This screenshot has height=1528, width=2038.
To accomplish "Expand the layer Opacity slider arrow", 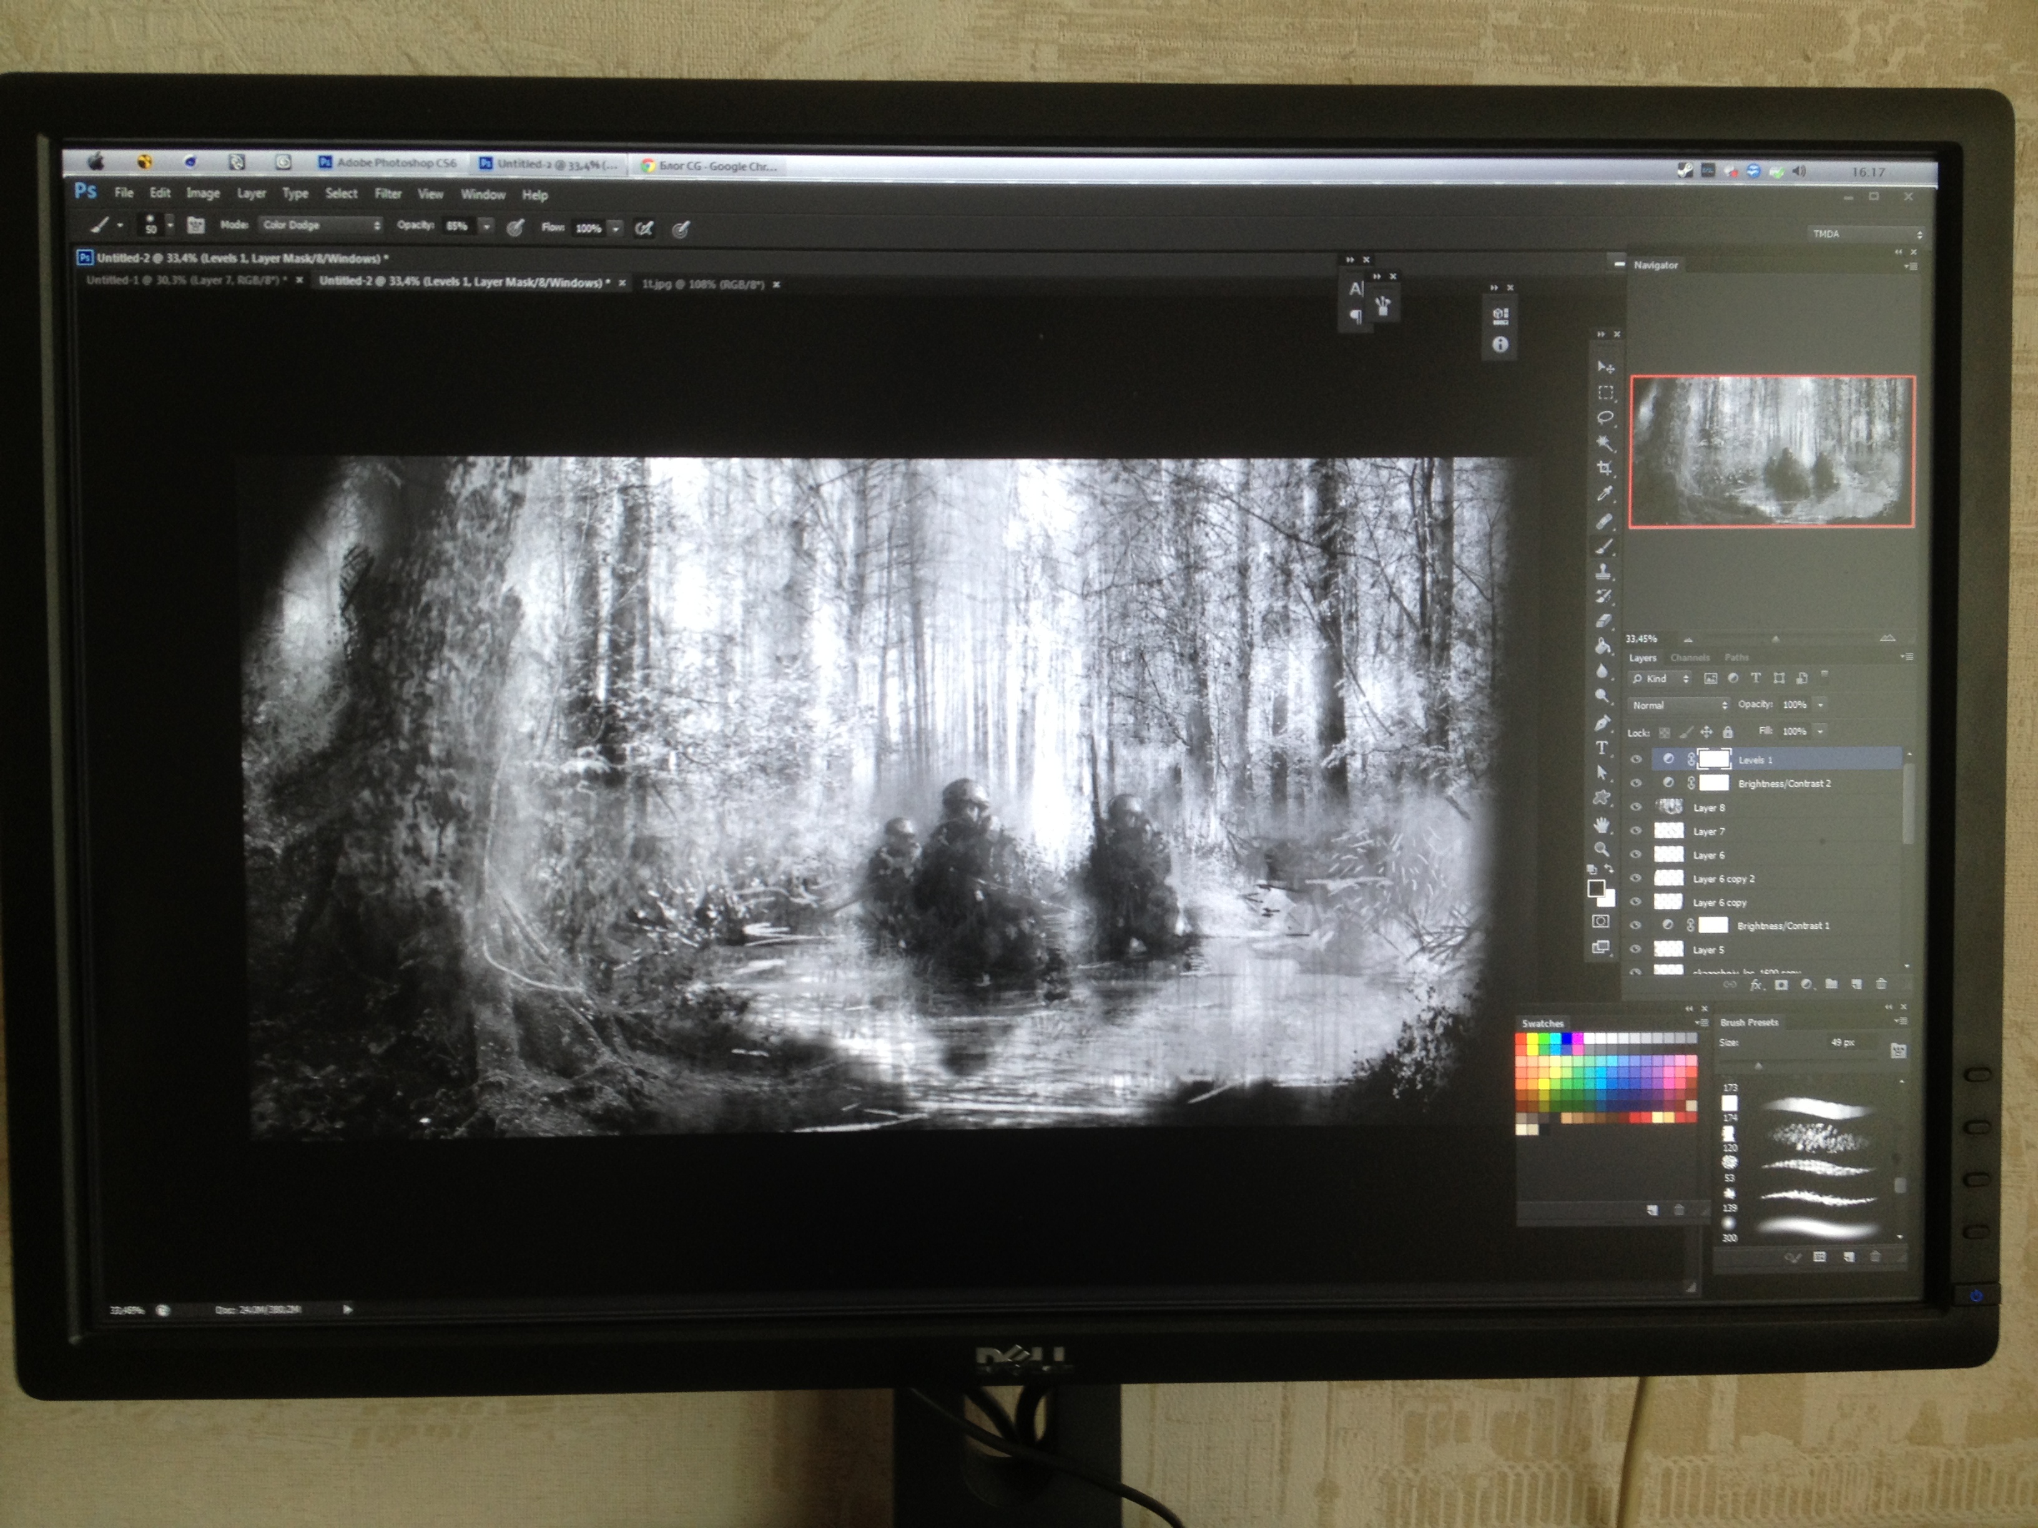I will coord(1821,705).
